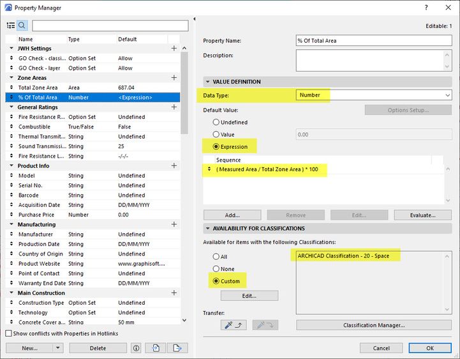Confirm with the OK button

[x=430, y=348]
